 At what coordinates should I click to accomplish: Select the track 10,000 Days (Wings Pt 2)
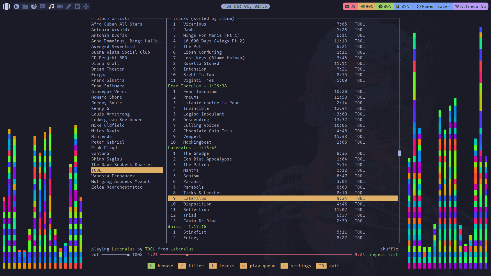(x=283, y=41)
